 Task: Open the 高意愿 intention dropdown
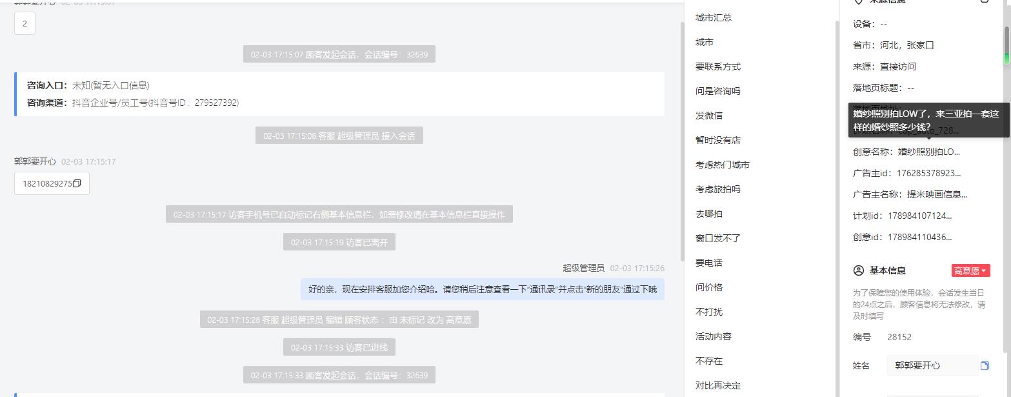click(970, 270)
